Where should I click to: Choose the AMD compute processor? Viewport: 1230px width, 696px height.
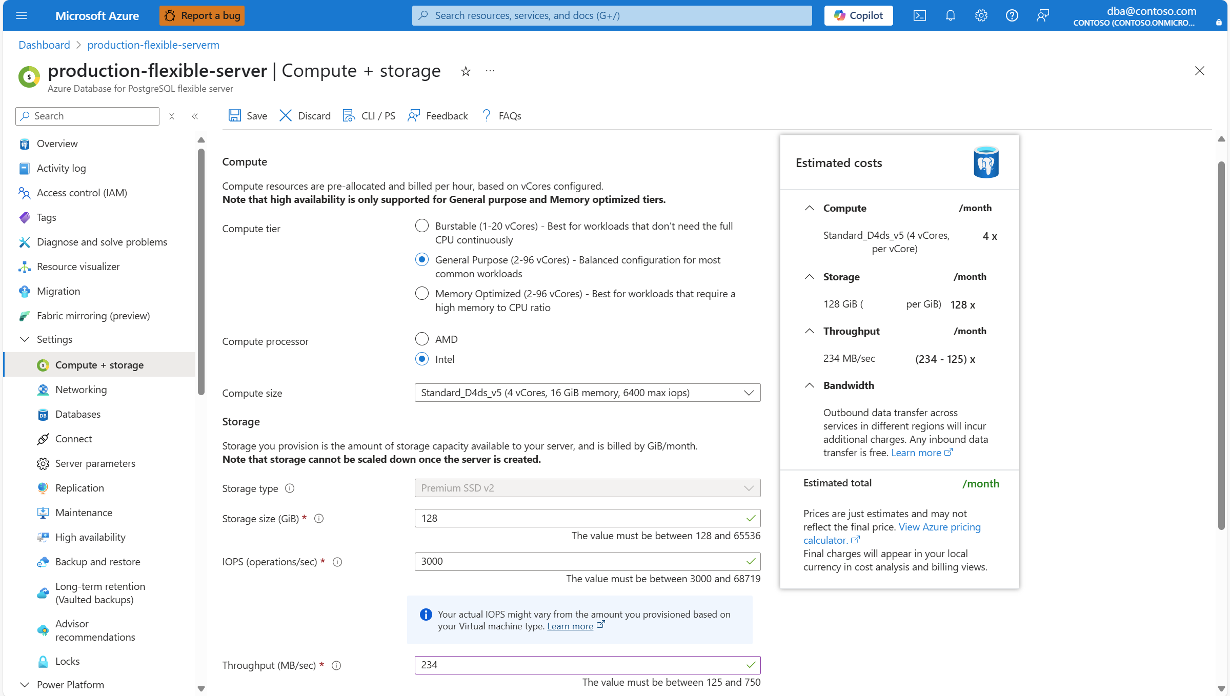[x=422, y=339]
